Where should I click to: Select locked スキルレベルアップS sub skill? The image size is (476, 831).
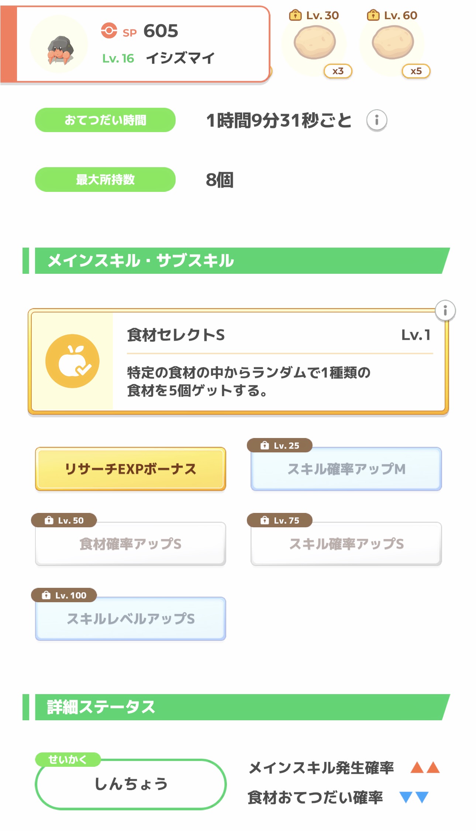[131, 619]
